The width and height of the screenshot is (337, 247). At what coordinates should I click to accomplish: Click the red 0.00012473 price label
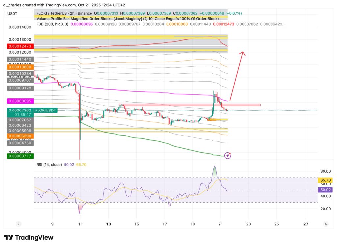coord(19,46)
